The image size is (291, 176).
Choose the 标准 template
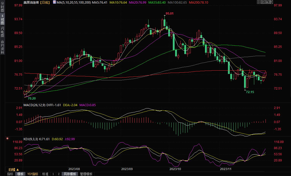coord(45,174)
